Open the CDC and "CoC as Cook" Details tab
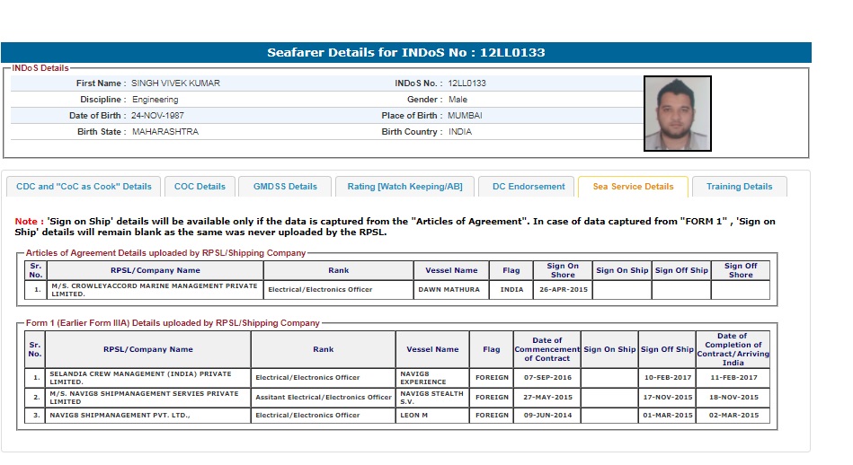 coord(84,187)
